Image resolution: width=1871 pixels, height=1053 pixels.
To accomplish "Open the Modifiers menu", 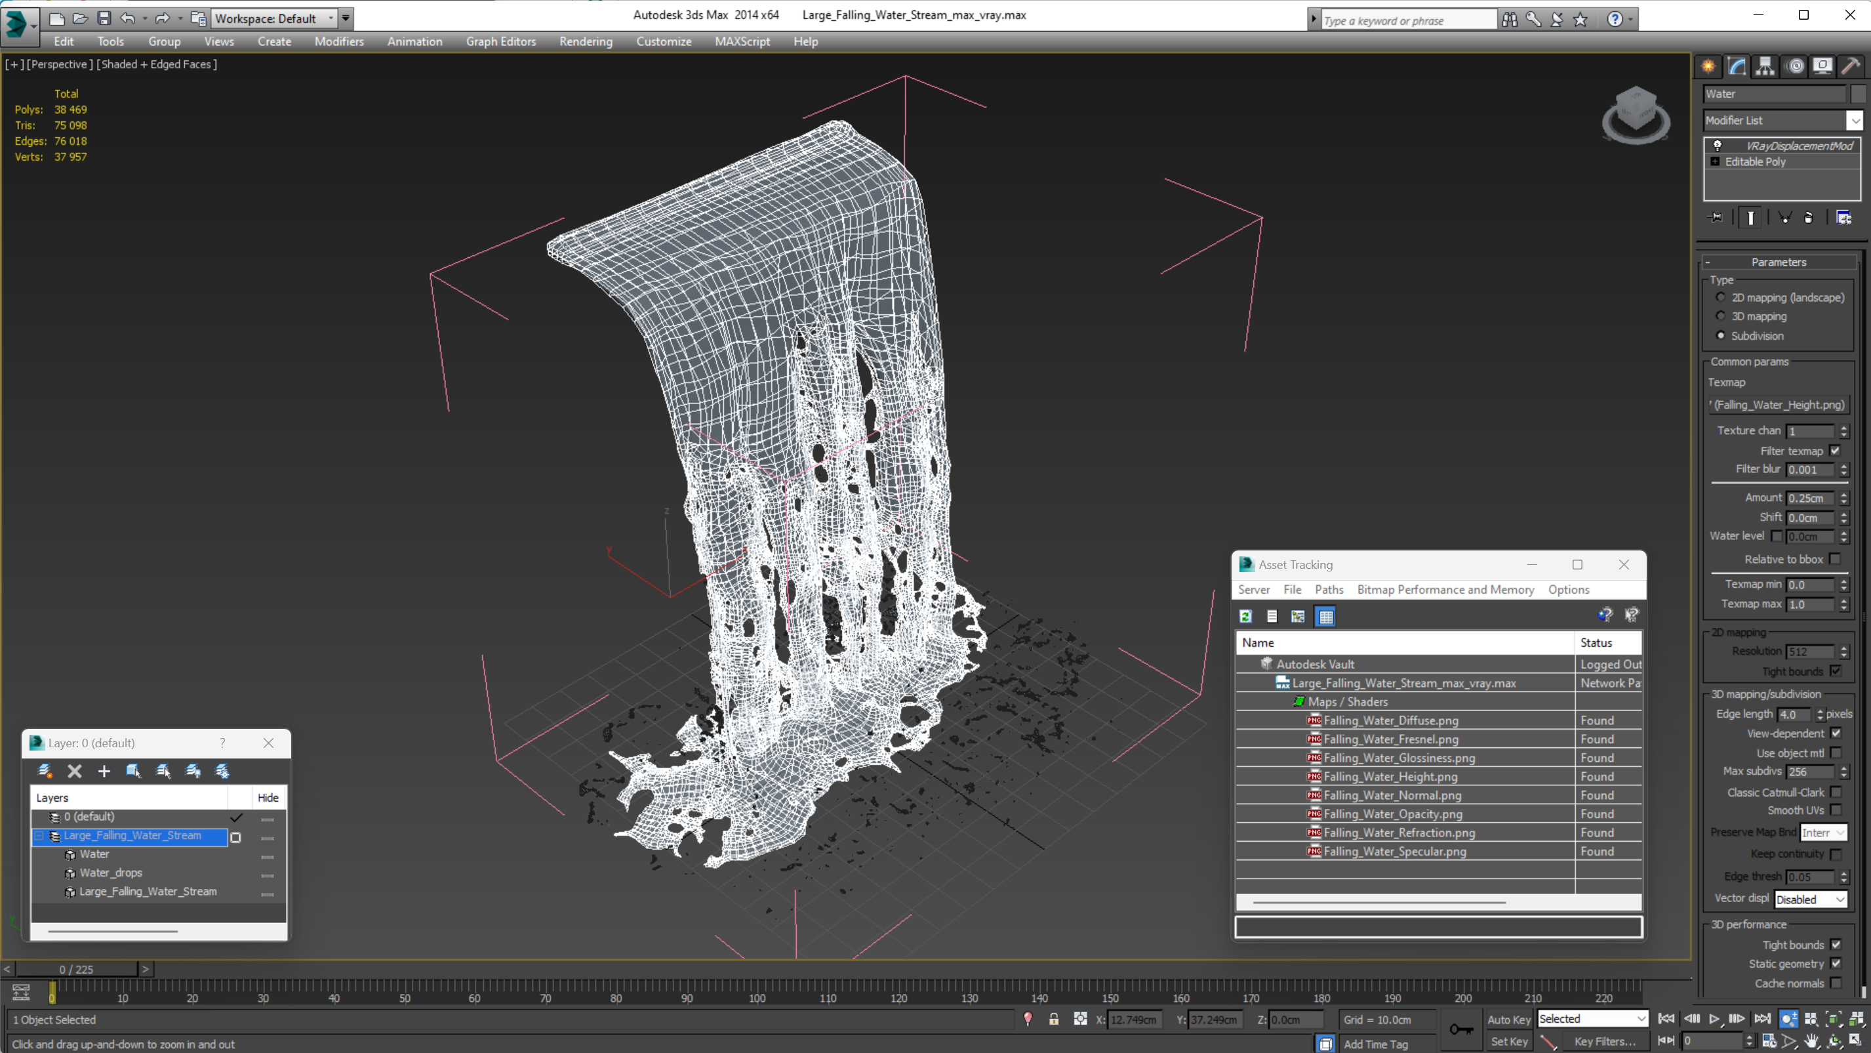I will click(x=338, y=41).
